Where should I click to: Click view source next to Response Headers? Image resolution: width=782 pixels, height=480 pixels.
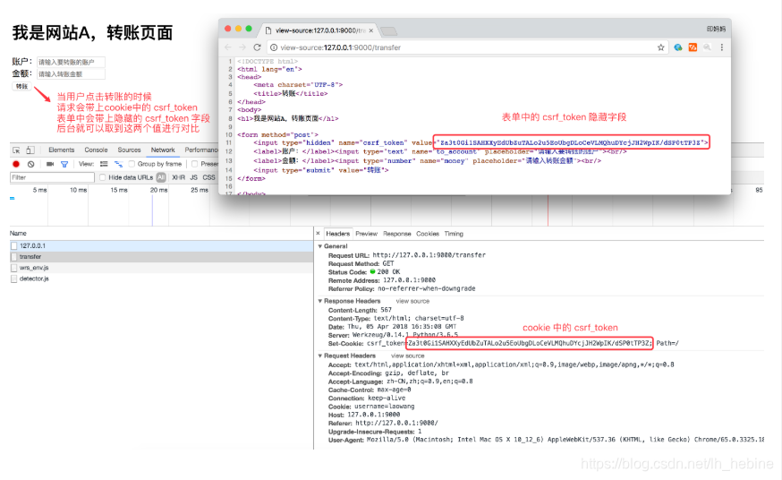click(412, 302)
